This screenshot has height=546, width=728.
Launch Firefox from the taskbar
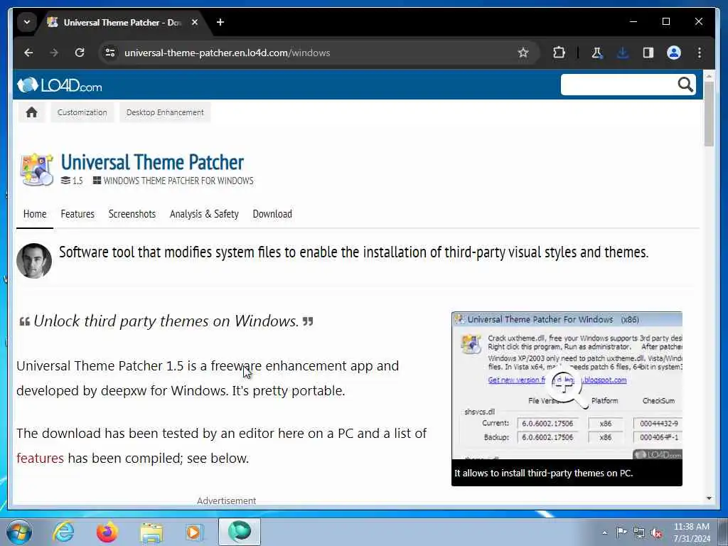[x=107, y=532]
